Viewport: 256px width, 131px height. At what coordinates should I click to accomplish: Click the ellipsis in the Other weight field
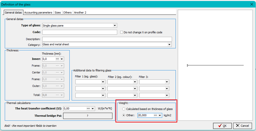(x=155, y=115)
